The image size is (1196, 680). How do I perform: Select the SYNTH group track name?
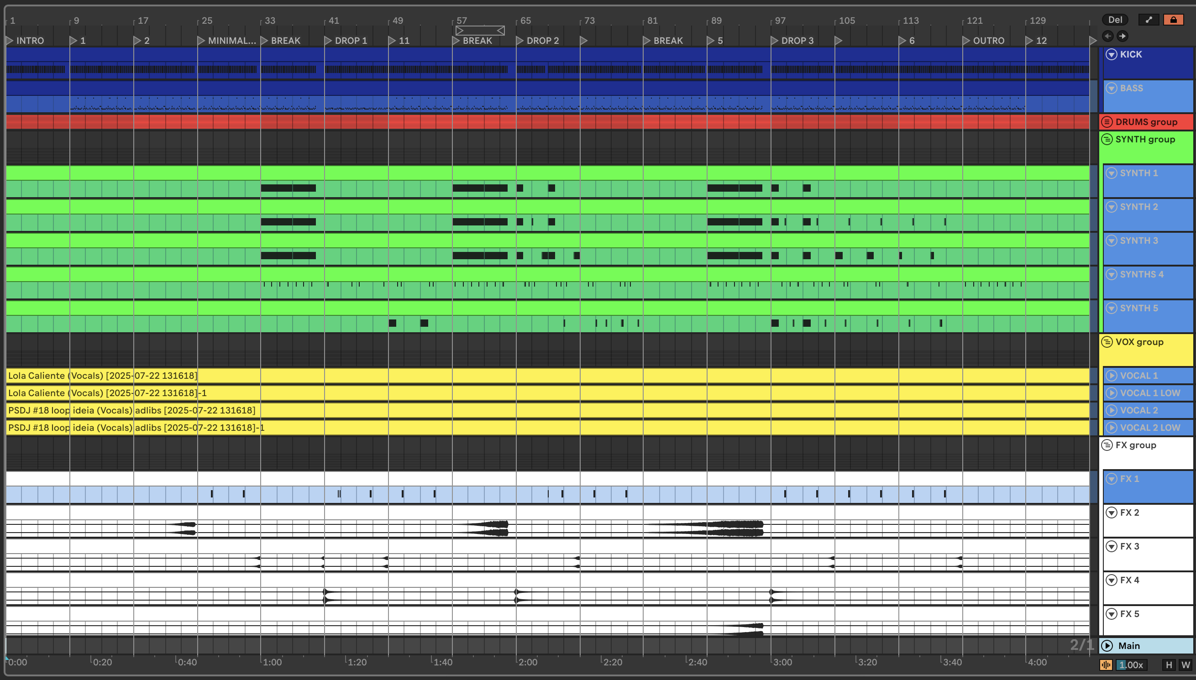tap(1145, 139)
